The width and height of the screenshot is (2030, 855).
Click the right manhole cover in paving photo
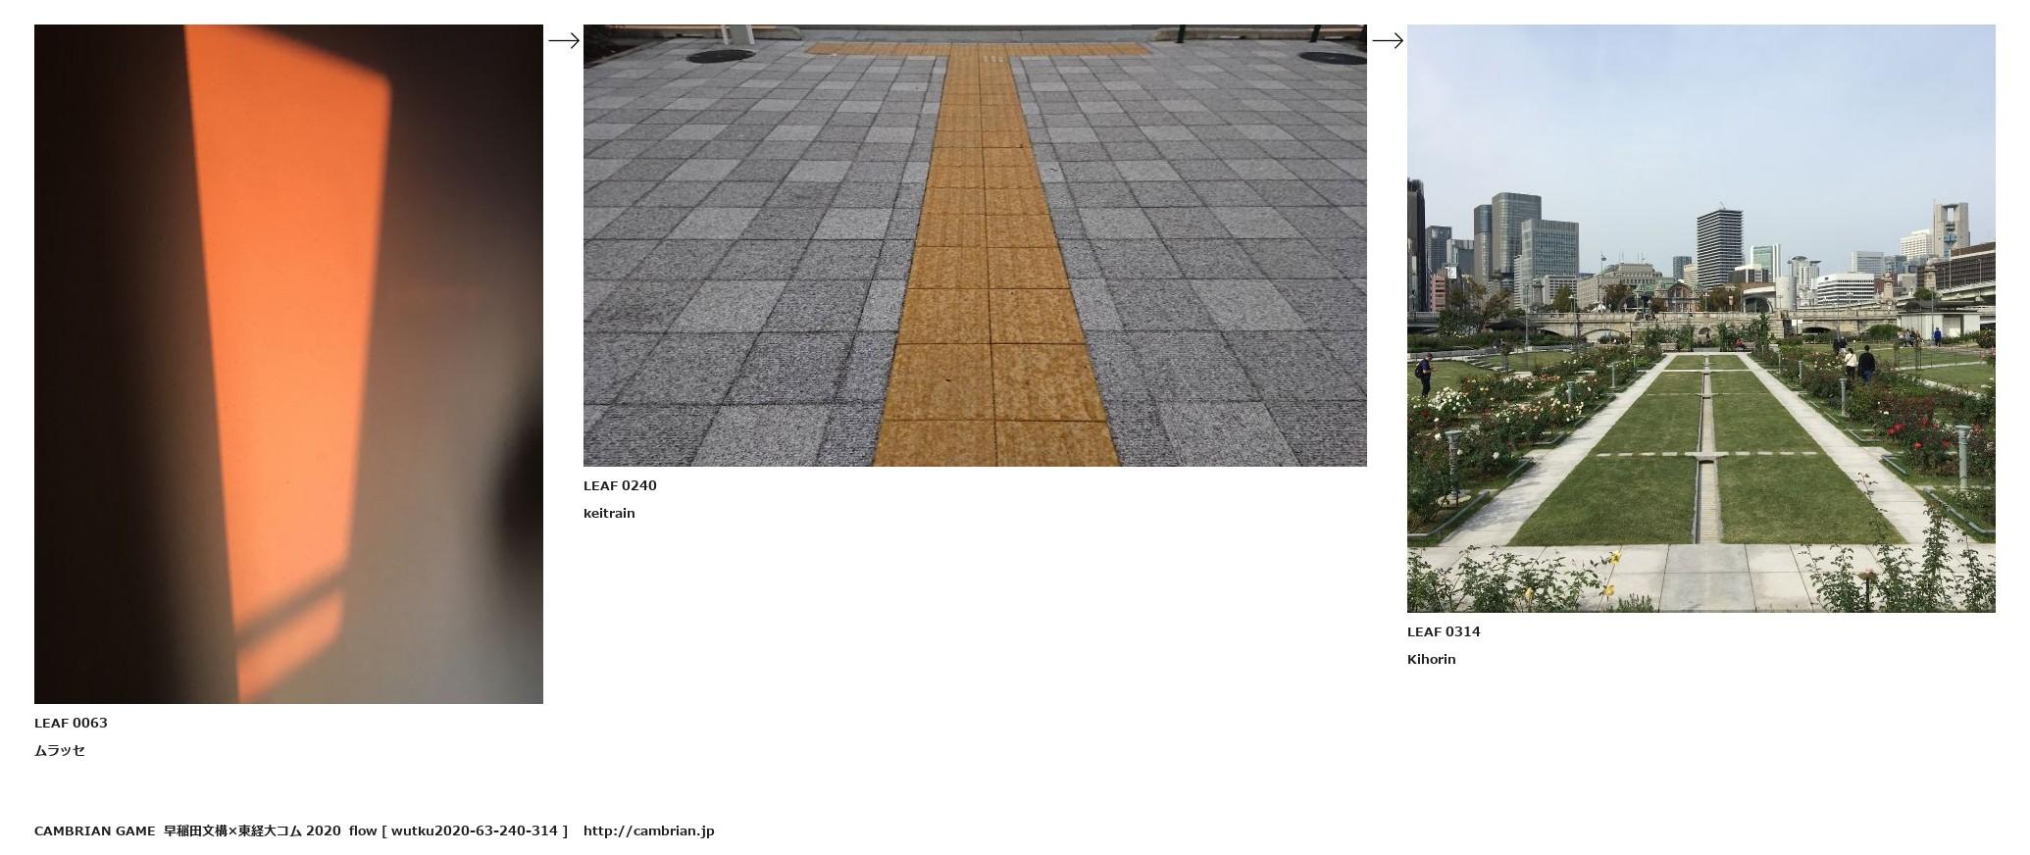[1332, 56]
